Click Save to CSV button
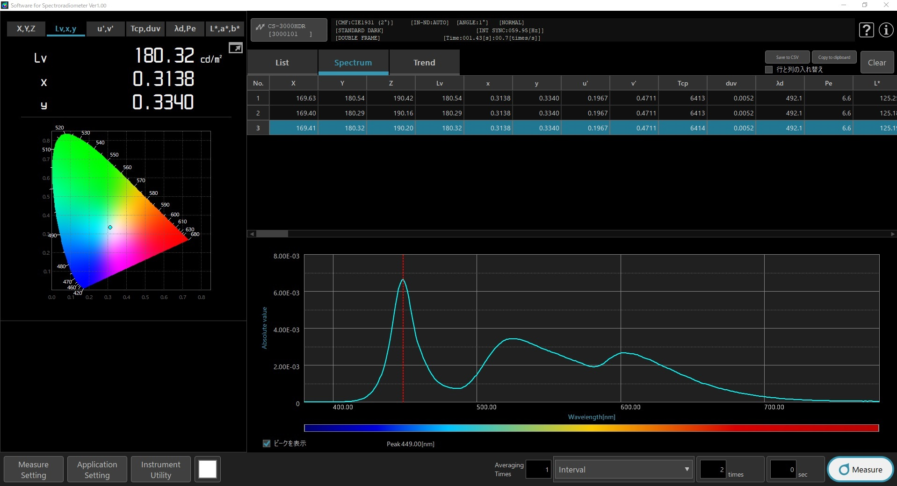 coord(787,57)
